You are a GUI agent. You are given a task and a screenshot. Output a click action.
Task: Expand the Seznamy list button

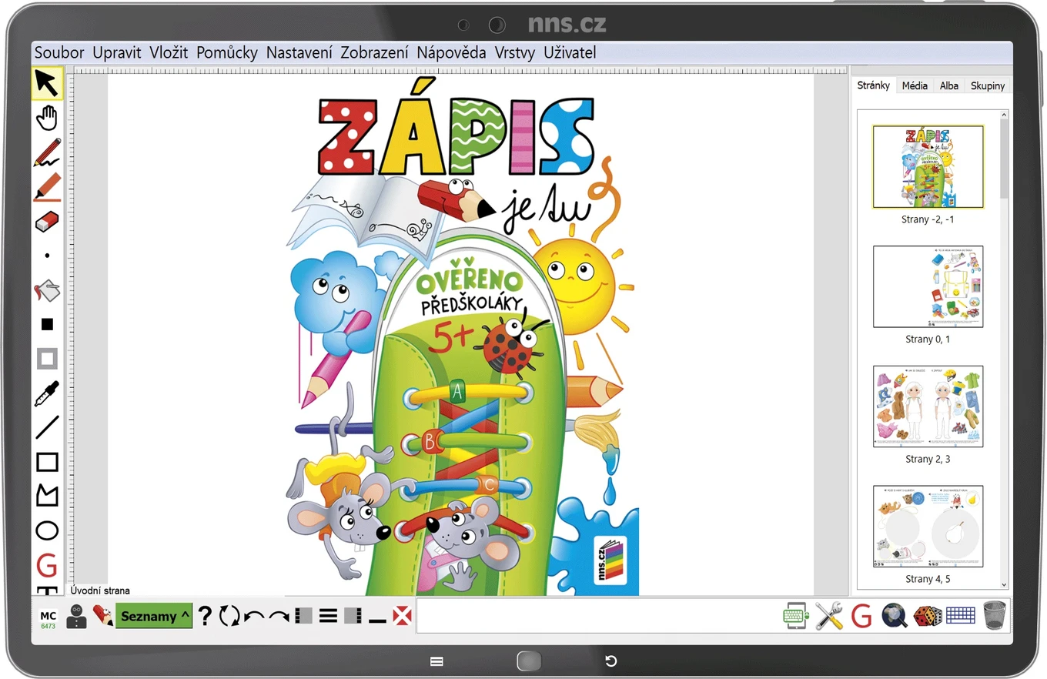click(154, 616)
